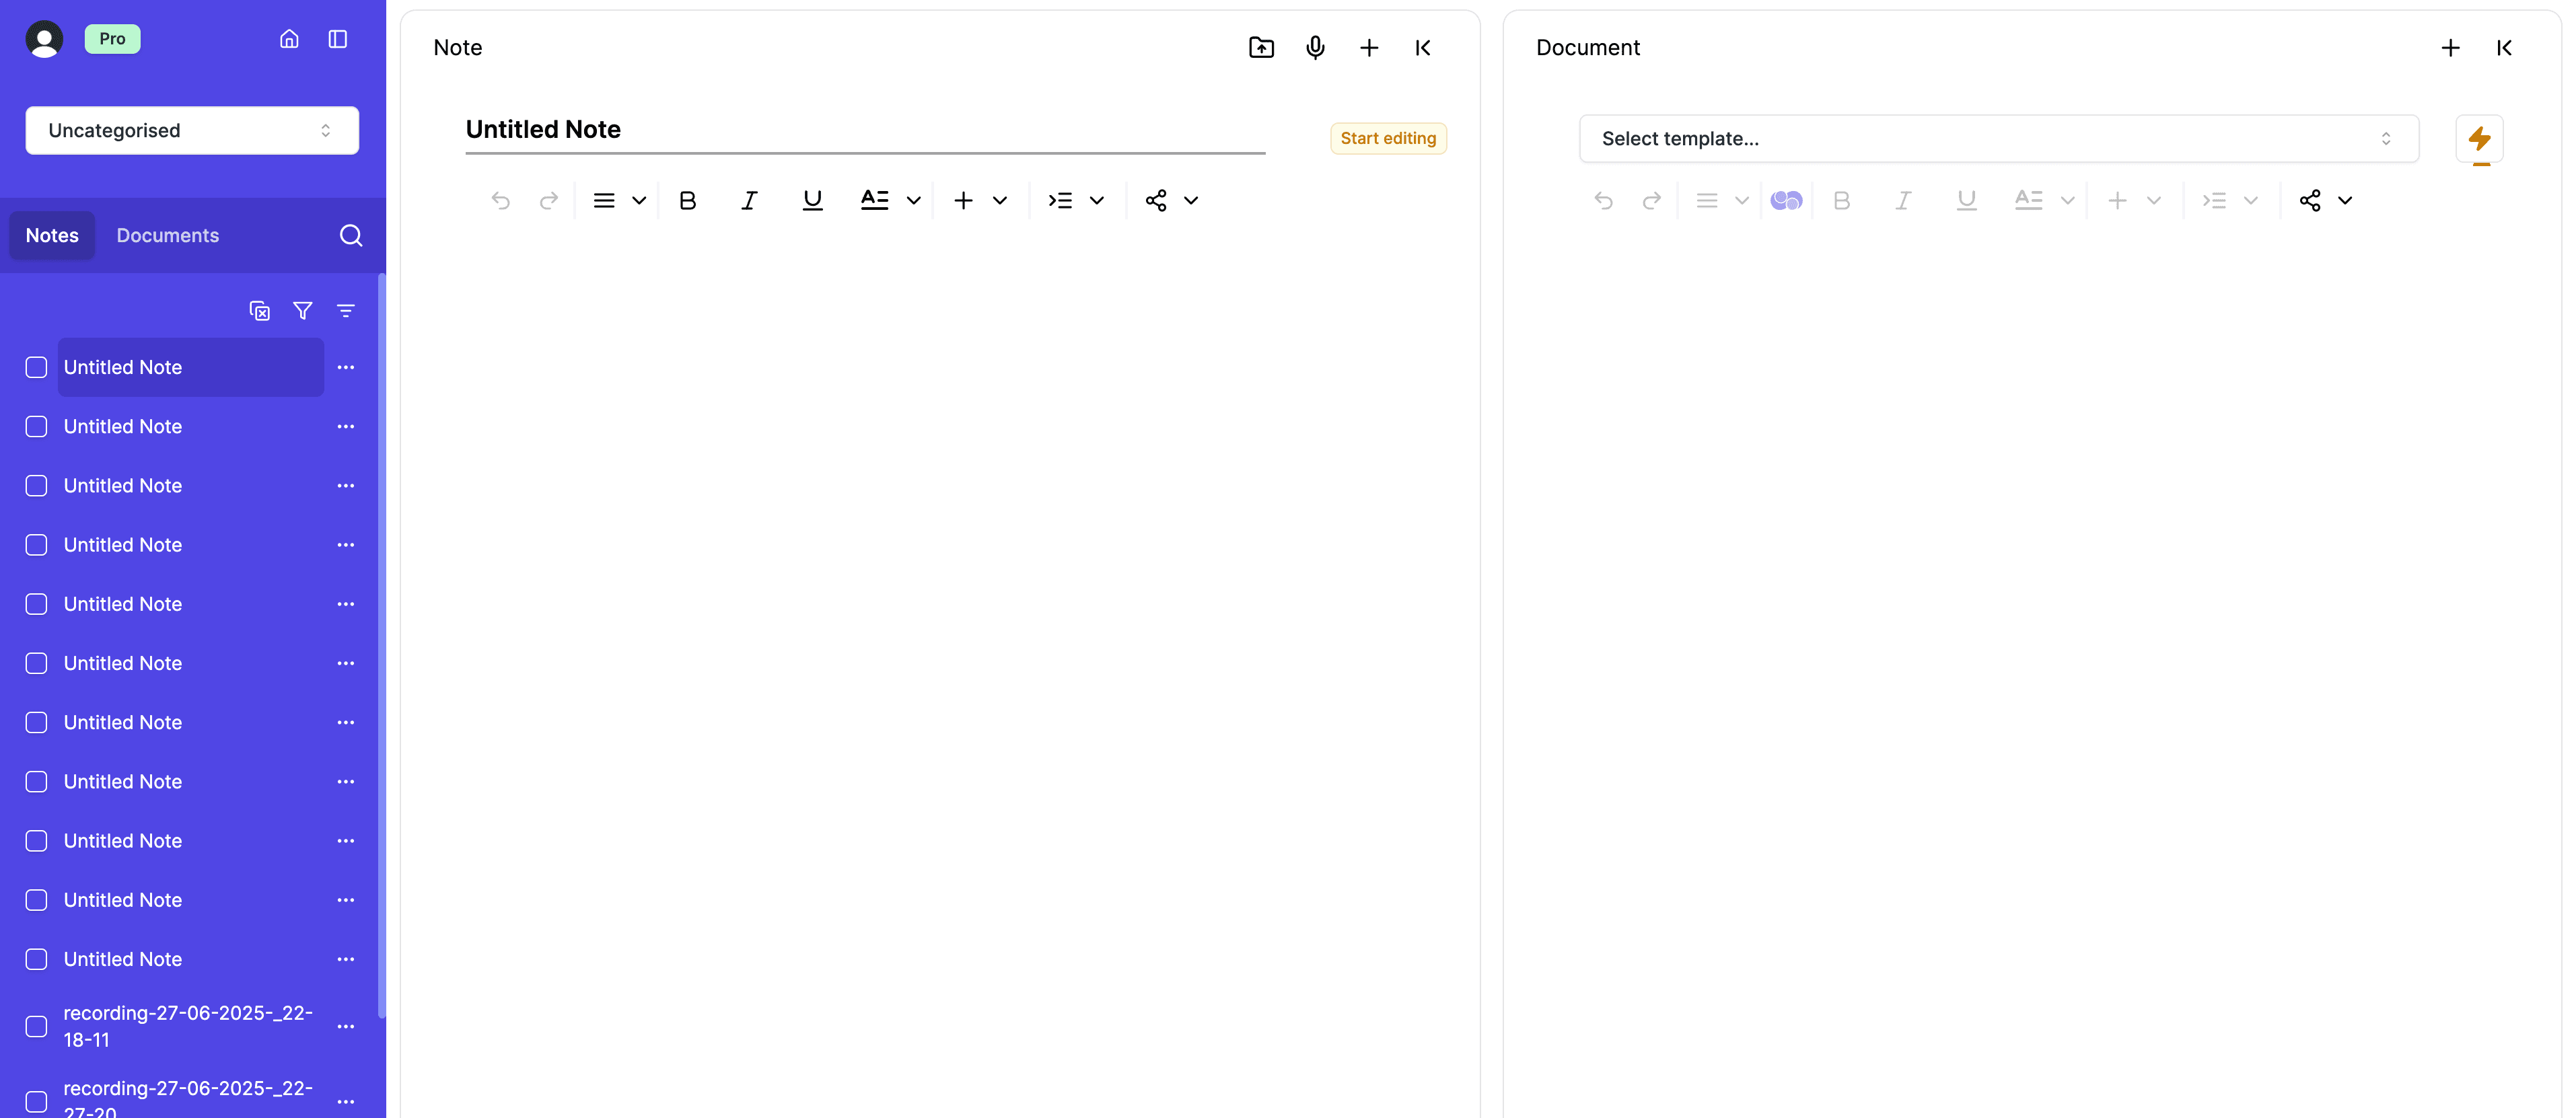This screenshot has height=1118, width=2576.
Task: Switch to the Documents tab
Action: [x=167, y=235]
